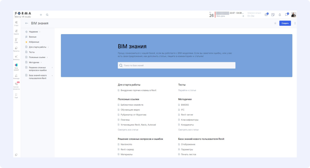Viewport: 310px width, 168px height.
Task: Open the Финансы sidebar section
Action: tap(16, 57)
